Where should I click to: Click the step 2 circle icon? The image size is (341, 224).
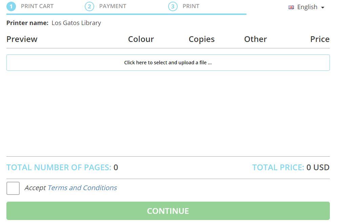pyautogui.click(x=89, y=6)
